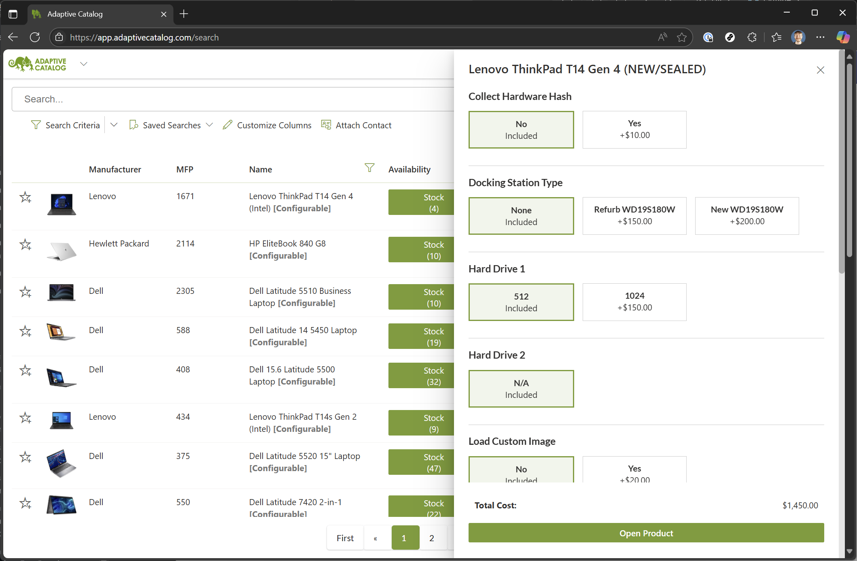Image resolution: width=857 pixels, height=561 pixels.
Task: Open the Saved Searches dropdown
Action: pos(171,125)
